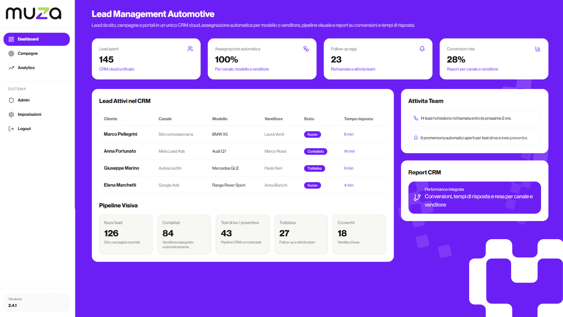
Task: Click the bell icon in Follow-up oggi card
Action: click(x=422, y=49)
